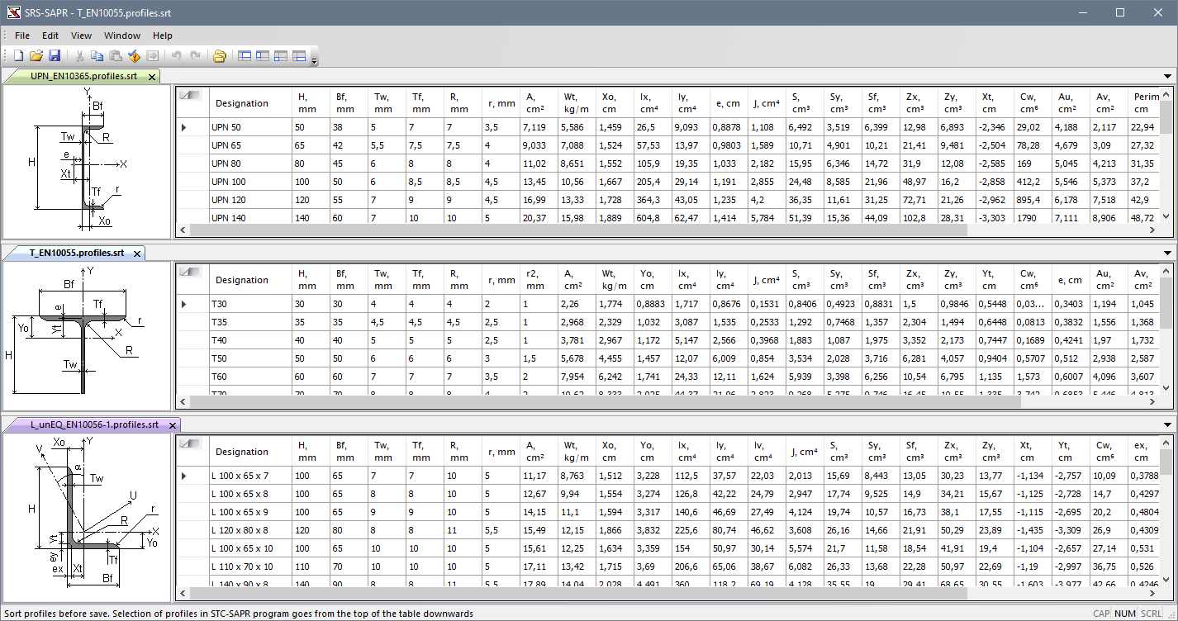The image size is (1178, 621).
Task: Open the Window menu
Action: tap(121, 36)
